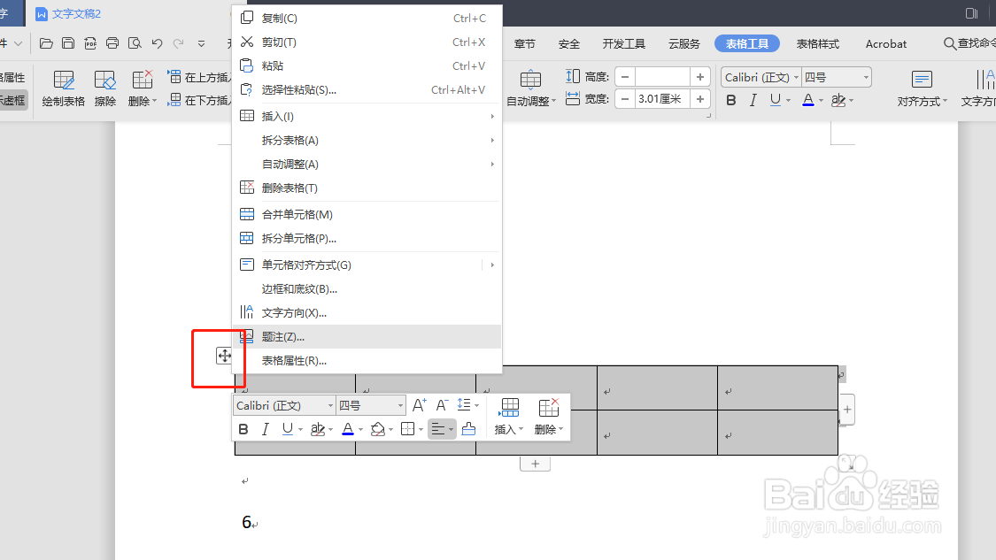Switch to the 表格样式 ribbon tab
Screen dimensions: 996x560
click(x=817, y=42)
